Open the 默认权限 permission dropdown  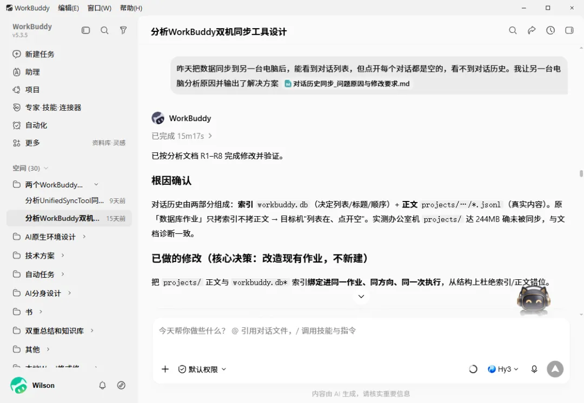click(202, 369)
